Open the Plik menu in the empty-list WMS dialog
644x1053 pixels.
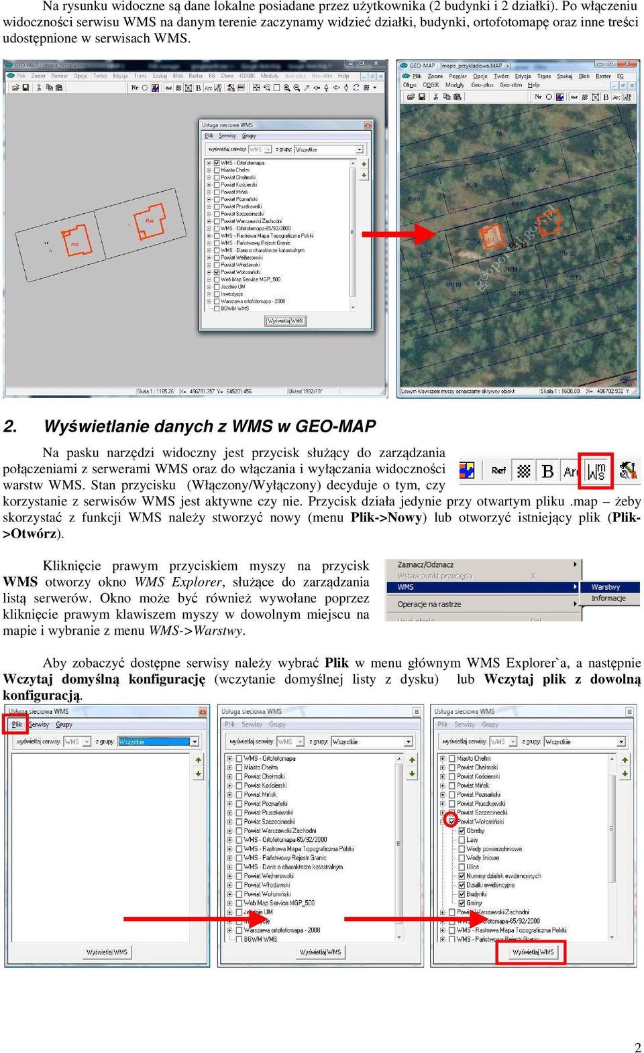(x=17, y=725)
